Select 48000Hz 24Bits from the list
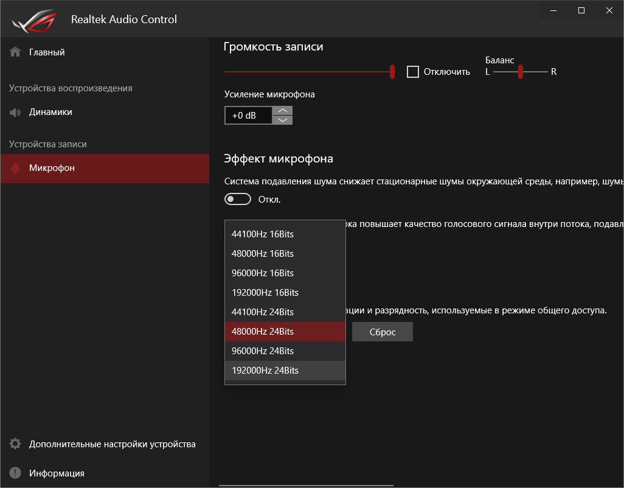 click(285, 331)
